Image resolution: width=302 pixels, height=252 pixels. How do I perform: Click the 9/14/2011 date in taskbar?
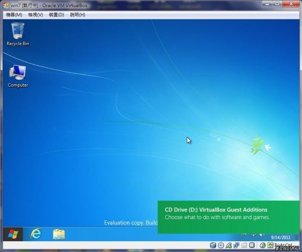pos(280,237)
